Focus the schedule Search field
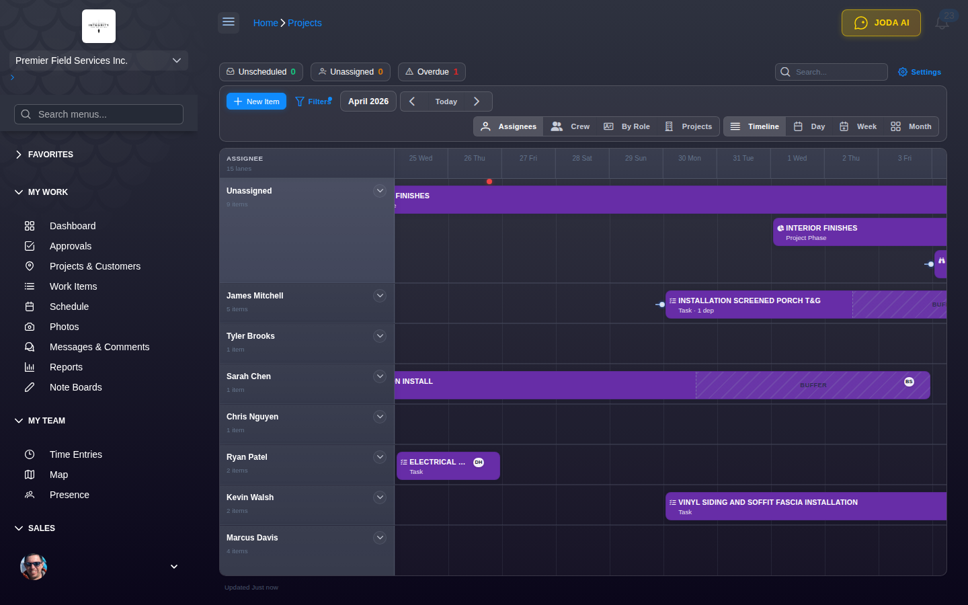This screenshot has height=605, width=968. pyautogui.click(x=832, y=72)
